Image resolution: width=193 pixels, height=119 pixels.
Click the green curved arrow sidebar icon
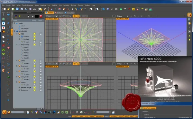click(x=4, y=54)
